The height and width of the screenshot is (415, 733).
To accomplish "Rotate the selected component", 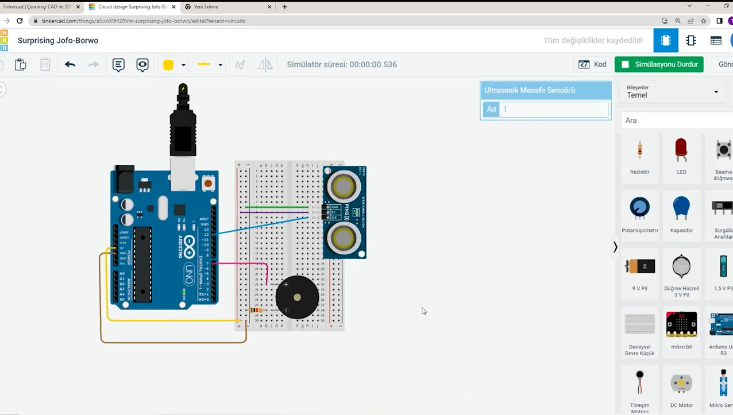I will click(x=240, y=64).
